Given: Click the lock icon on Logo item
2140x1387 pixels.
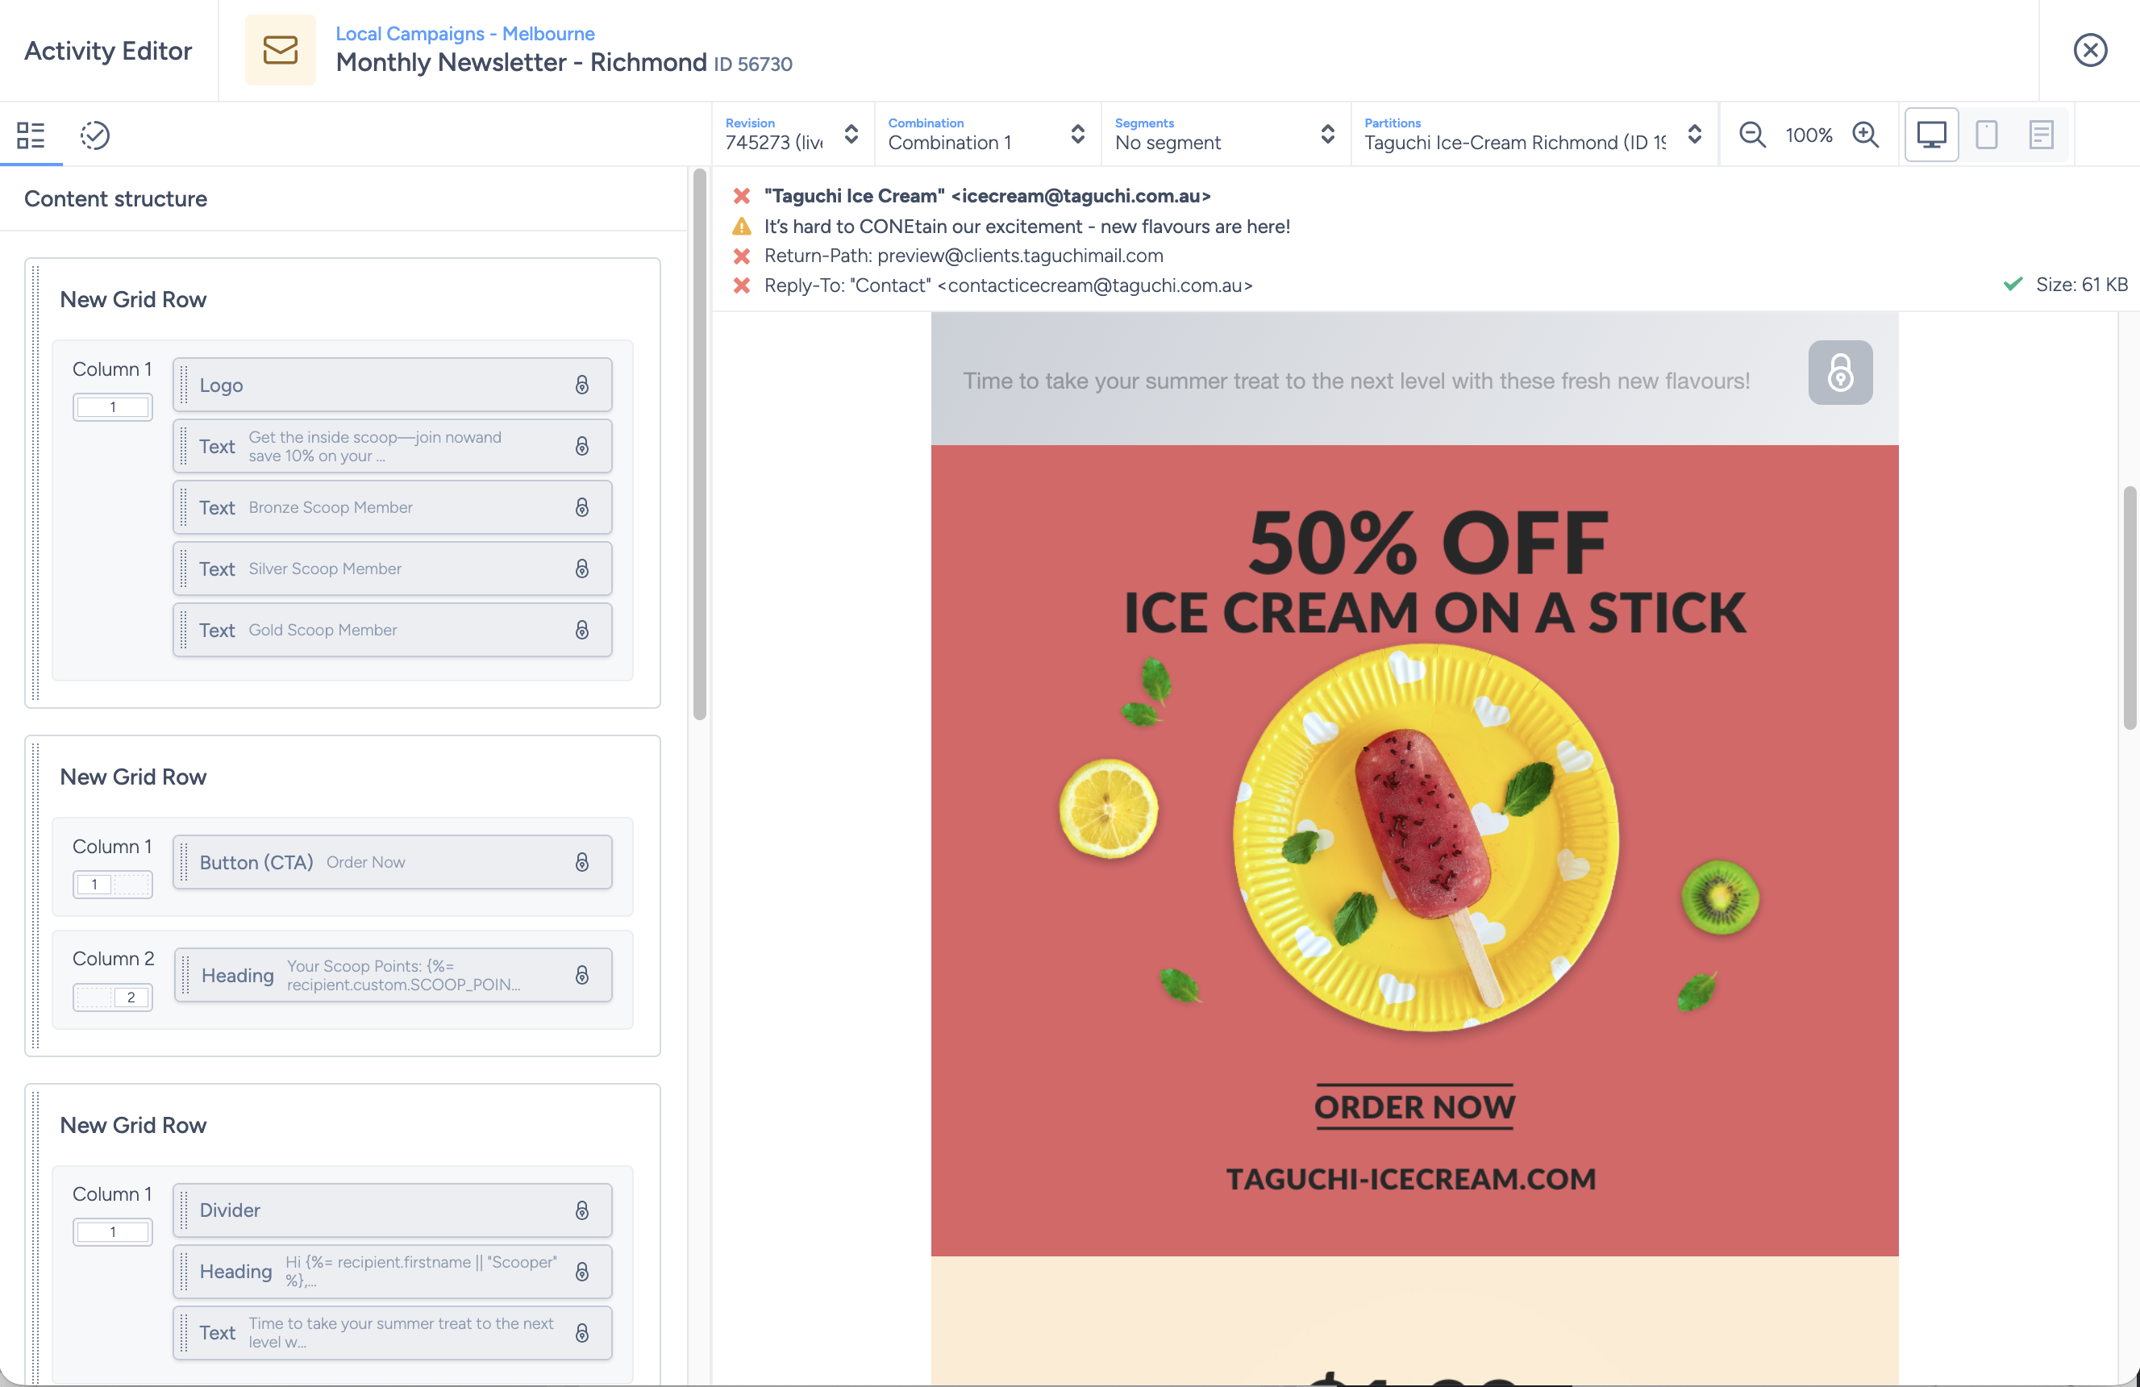Looking at the screenshot, I should point(583,385).
